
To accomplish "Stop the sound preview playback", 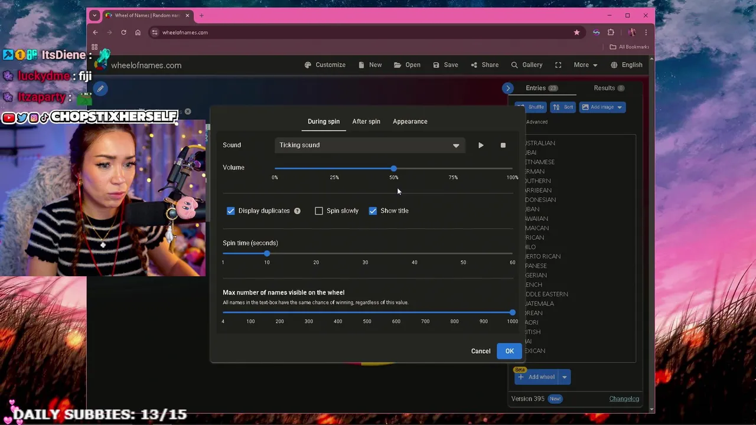I will [503, 145].
